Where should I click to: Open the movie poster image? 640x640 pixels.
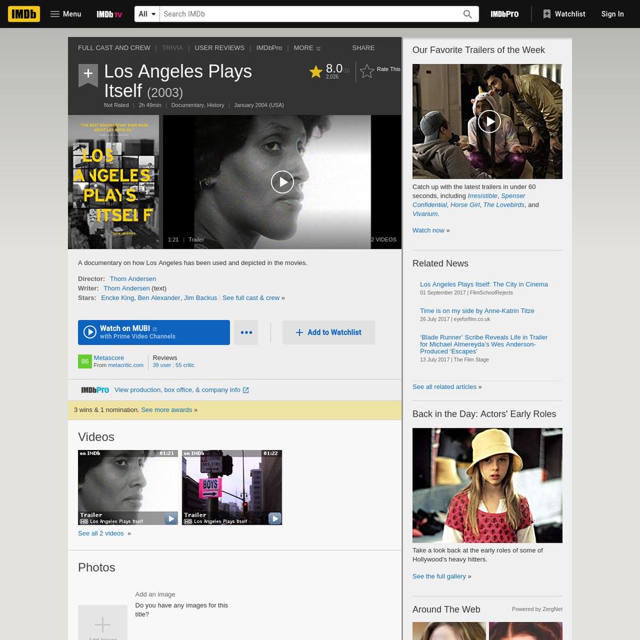[x=113, y=182]
